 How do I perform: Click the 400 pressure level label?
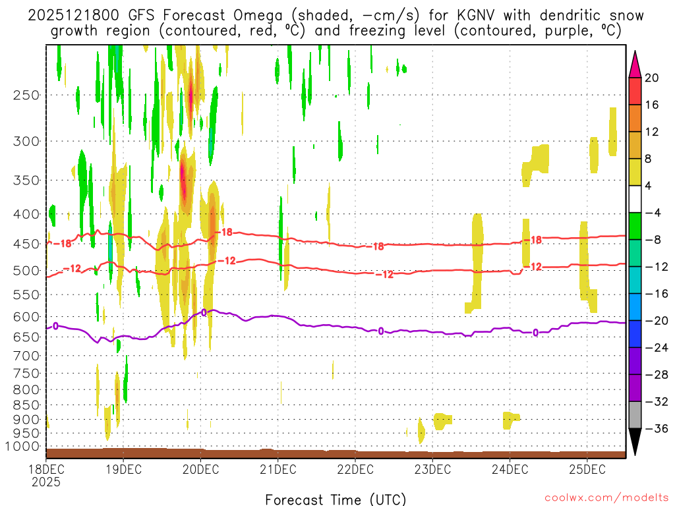click(26, 214)
